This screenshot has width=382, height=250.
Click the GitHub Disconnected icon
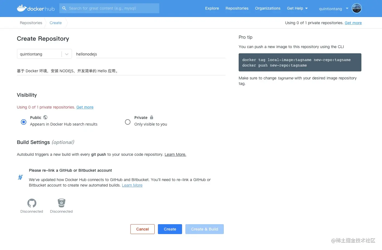point(32,203)
